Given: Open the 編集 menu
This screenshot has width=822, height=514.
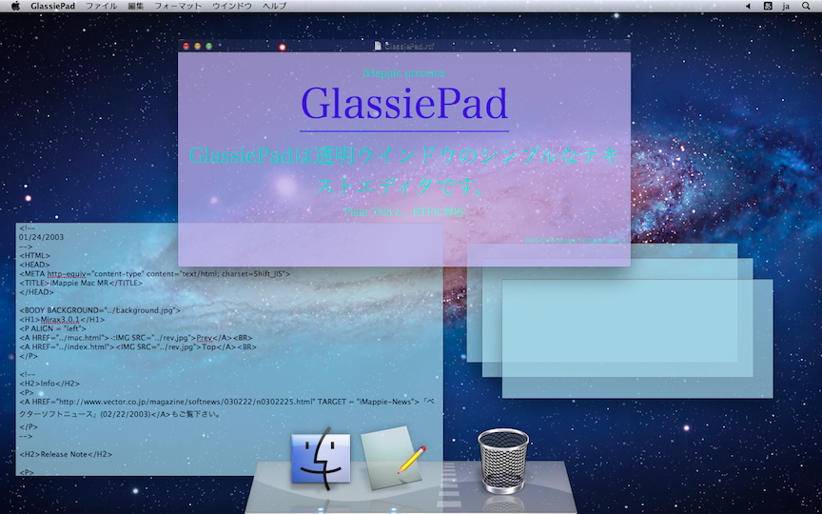Looking at the screenshot, I should click(136, 7).
